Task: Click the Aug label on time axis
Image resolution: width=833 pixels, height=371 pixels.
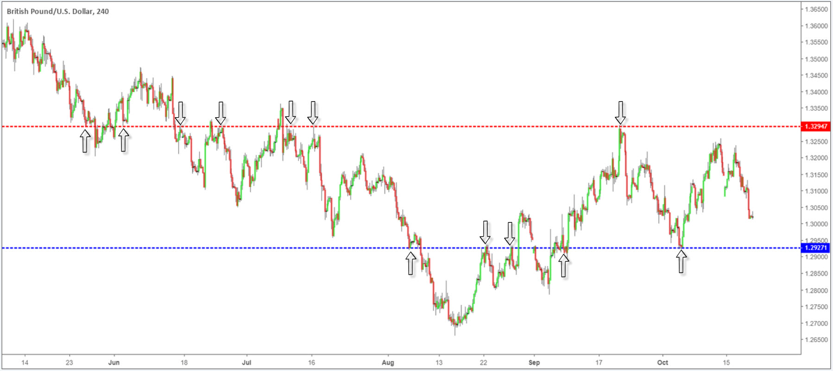Action: pyautogui.click(x=388, y=362)
